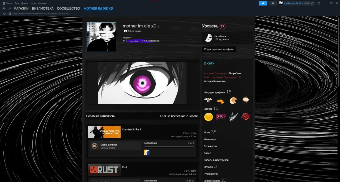
Task: Click the Counter-Strike 2 achievements progress bar
Action: pyautogui.click(x=169, y=147)
